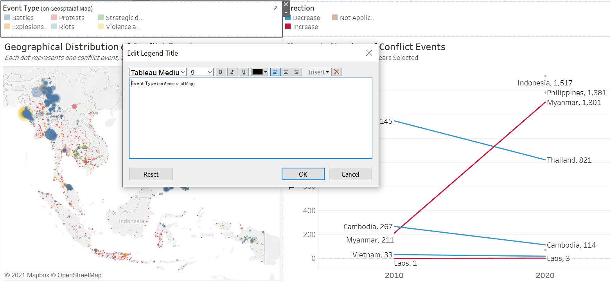Expand the Insert dropdown menu

point(318,72)
